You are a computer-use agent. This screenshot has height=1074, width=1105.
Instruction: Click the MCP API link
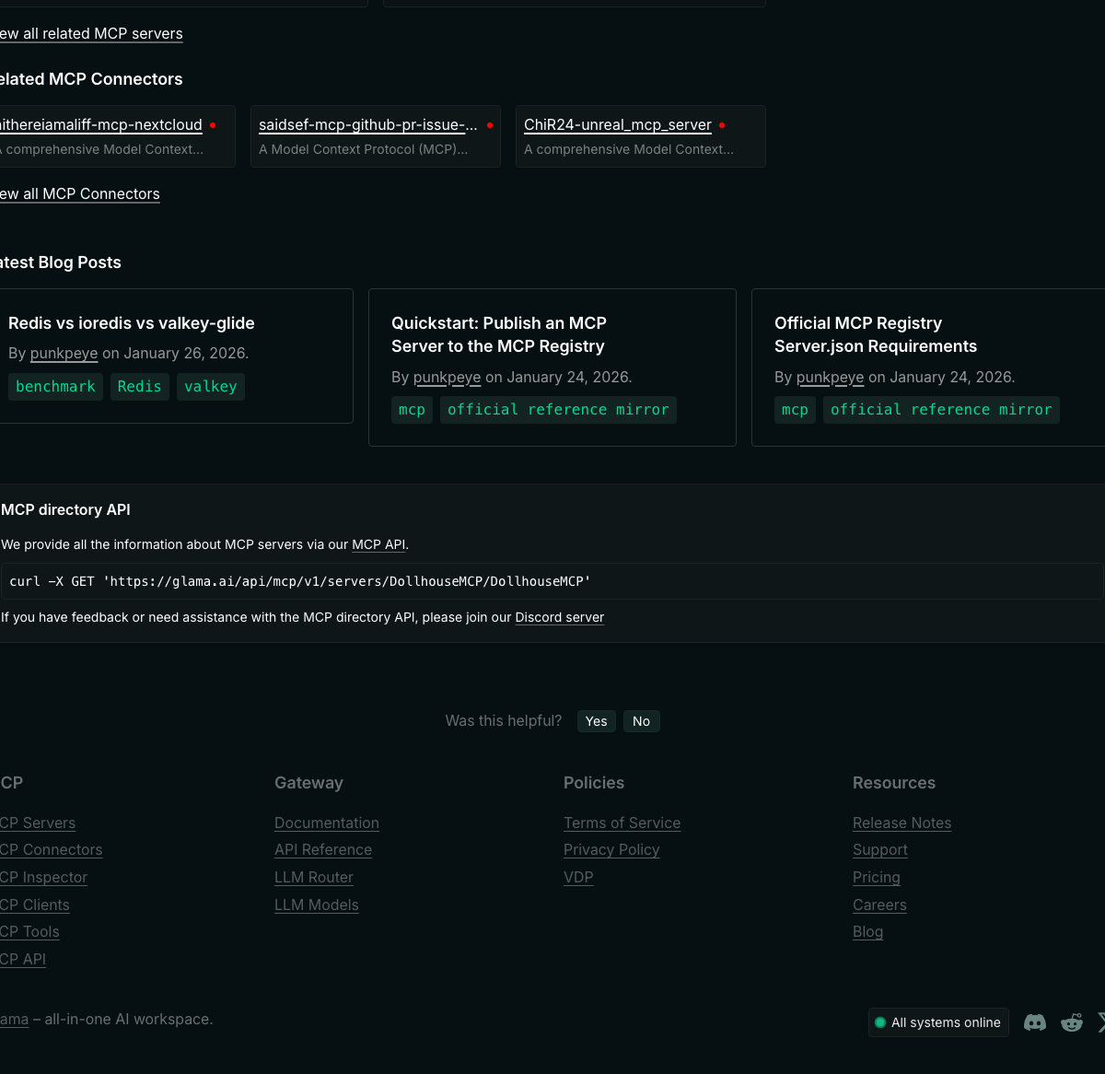tap(378, 544)
